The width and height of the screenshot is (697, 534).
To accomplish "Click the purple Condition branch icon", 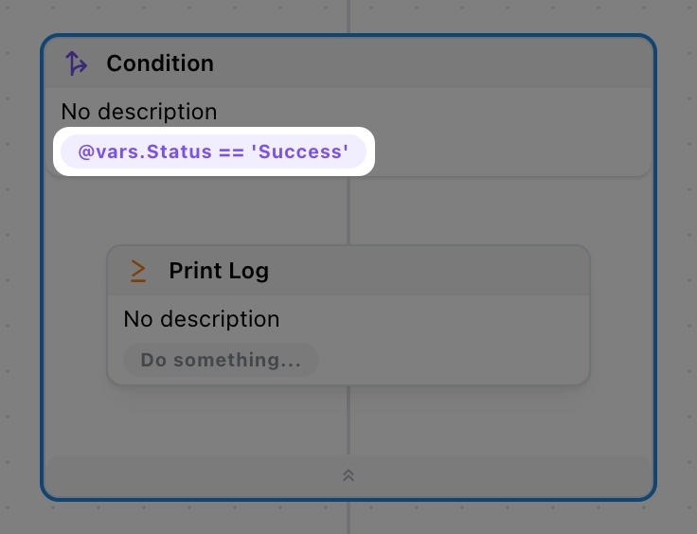I will click(76, 63).
